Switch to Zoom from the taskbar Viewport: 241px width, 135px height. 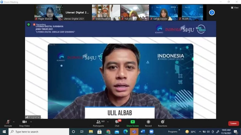coord(152,132)
